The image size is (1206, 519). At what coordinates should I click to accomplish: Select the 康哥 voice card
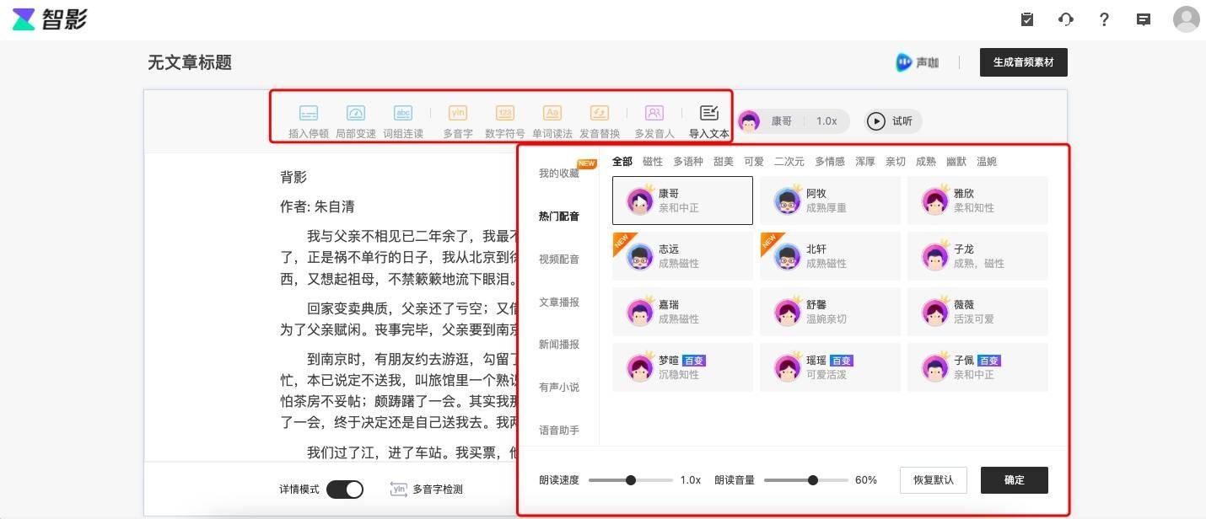[x=682, y=201]
